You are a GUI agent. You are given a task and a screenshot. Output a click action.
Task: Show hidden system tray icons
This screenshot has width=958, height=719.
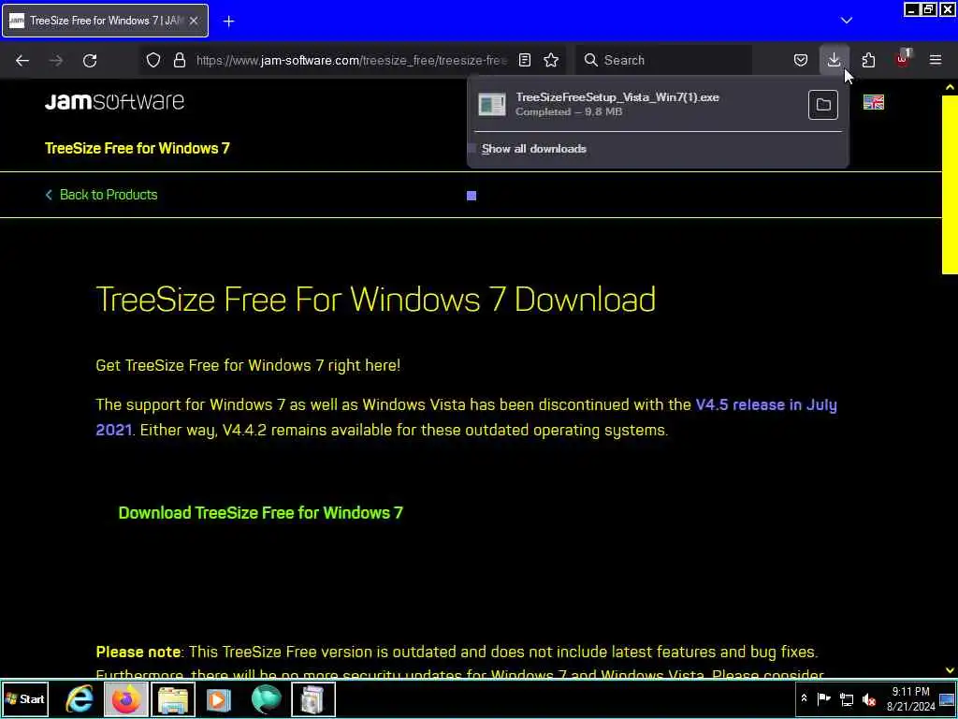(x=804, y=698)
